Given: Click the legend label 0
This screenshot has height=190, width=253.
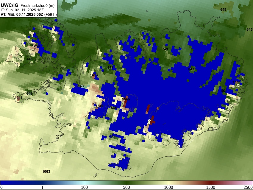Looking at the screenshot, I should point(1,187).
